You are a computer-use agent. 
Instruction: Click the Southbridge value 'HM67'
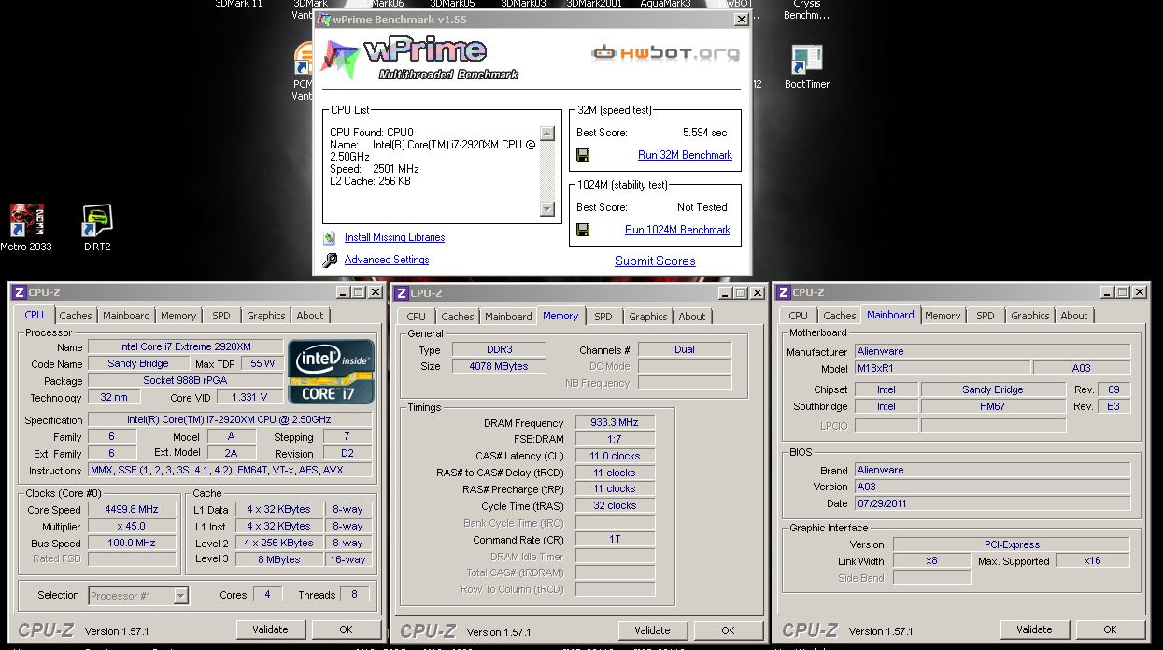click(993, 406)
